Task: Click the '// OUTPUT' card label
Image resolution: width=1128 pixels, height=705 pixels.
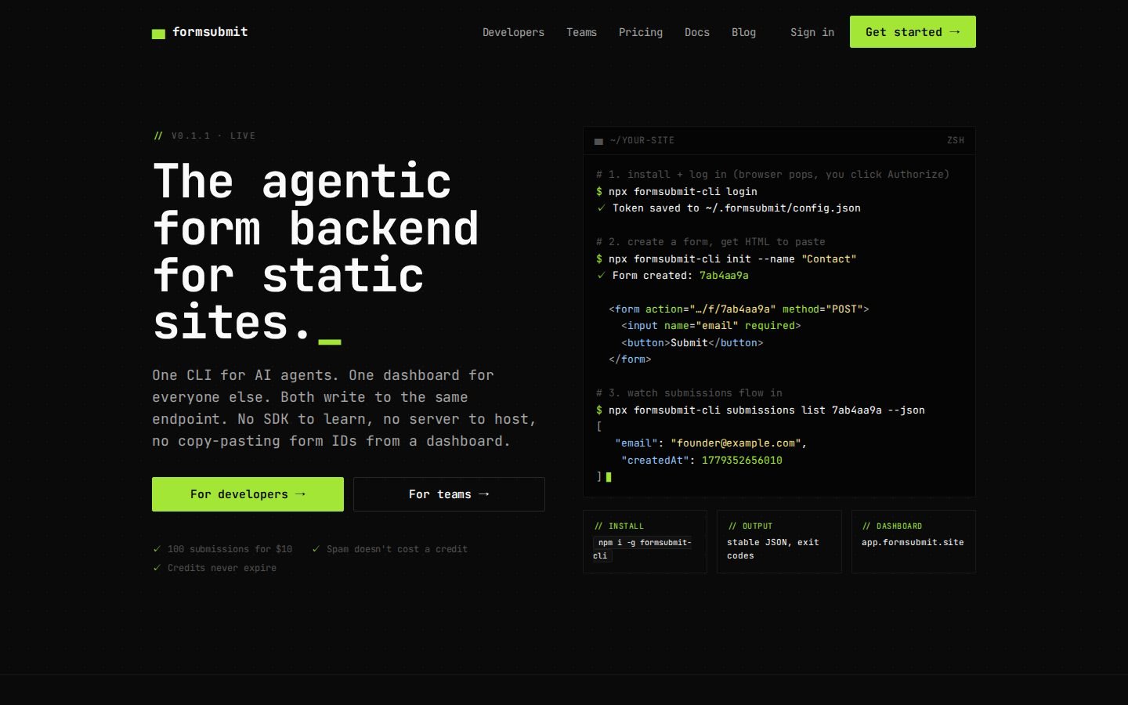Action: tap(750, 526)
